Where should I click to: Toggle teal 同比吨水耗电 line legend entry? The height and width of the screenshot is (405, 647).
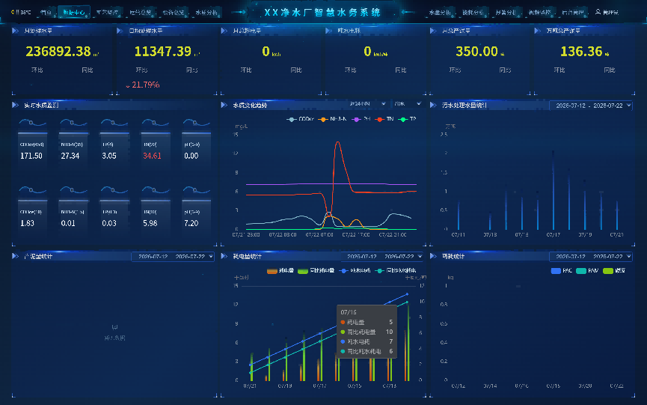pos(396,271)
